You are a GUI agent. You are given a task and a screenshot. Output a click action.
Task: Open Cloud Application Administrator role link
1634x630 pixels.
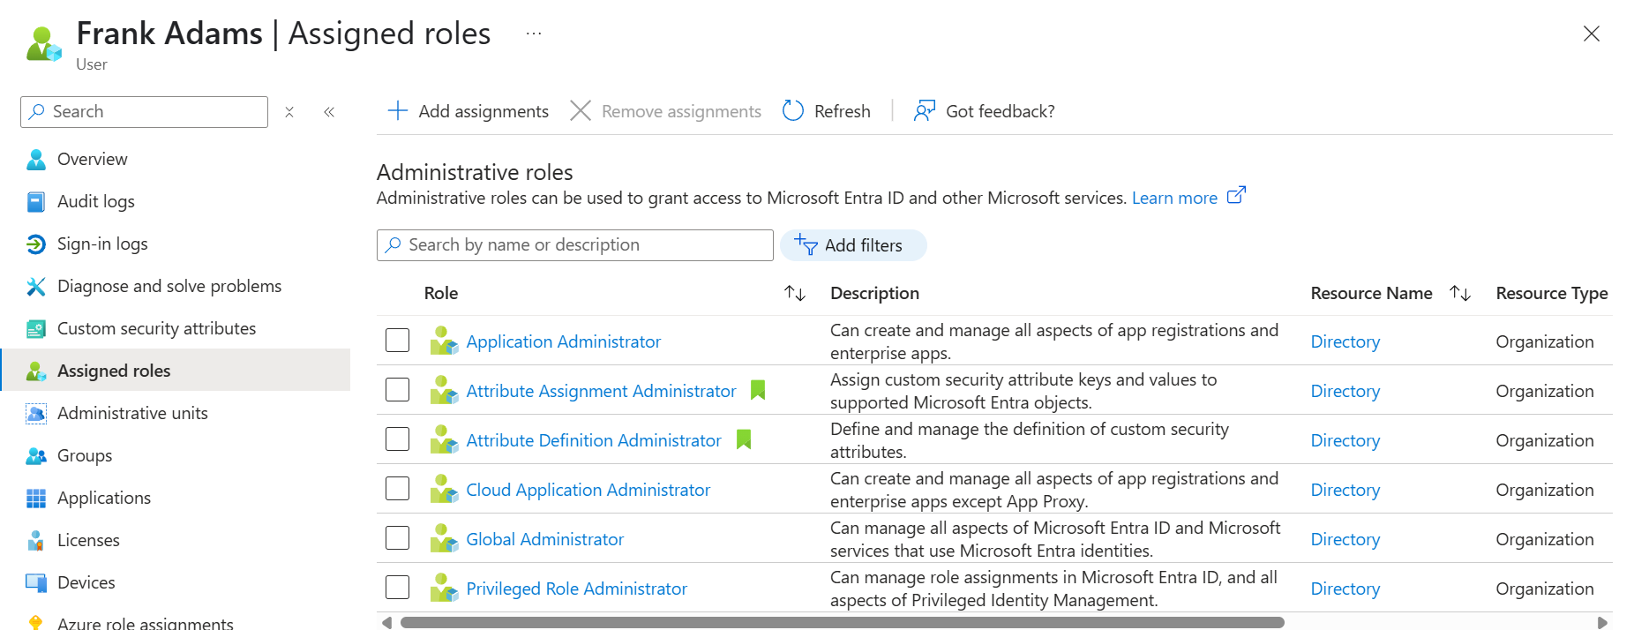pos(588,490)
